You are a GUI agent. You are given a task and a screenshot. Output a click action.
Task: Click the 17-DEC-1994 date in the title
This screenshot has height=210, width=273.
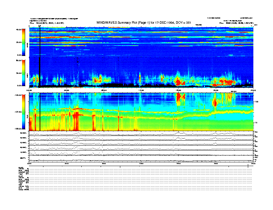pos(165,23)
